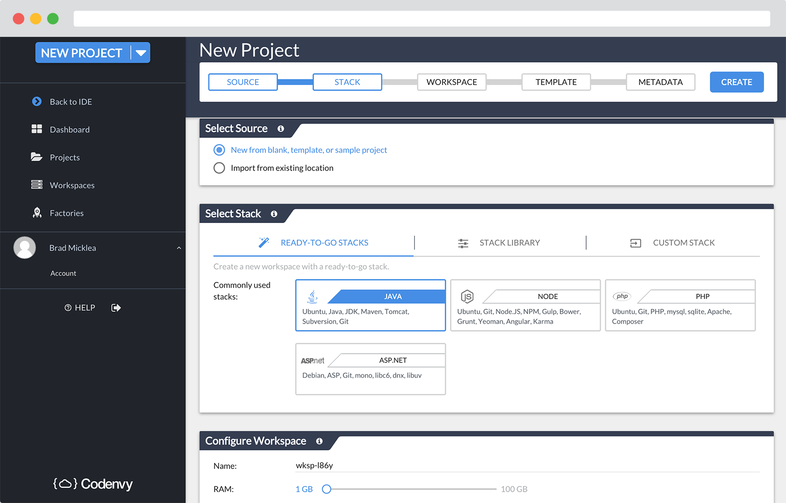Open the Account link
Screen dimensions: 786x503
coord(63,273)
